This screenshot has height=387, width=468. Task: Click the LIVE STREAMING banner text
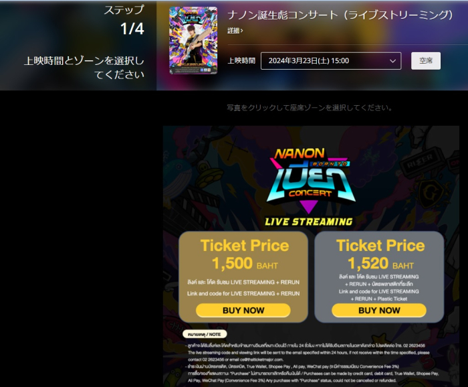click(309, 222)
